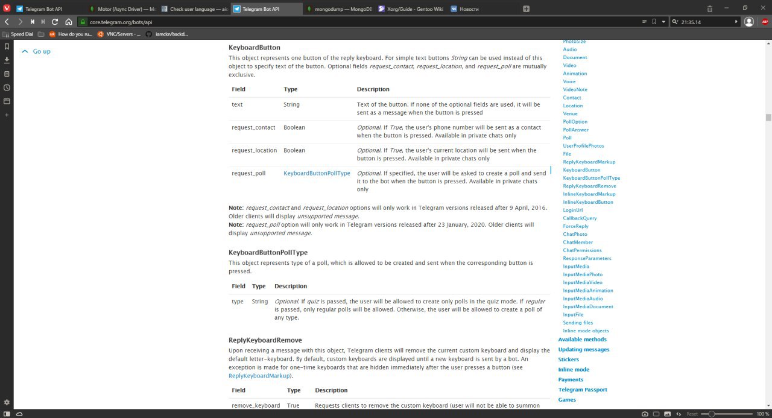Open VNC/Servers bookmark

(x=119, y=34)
